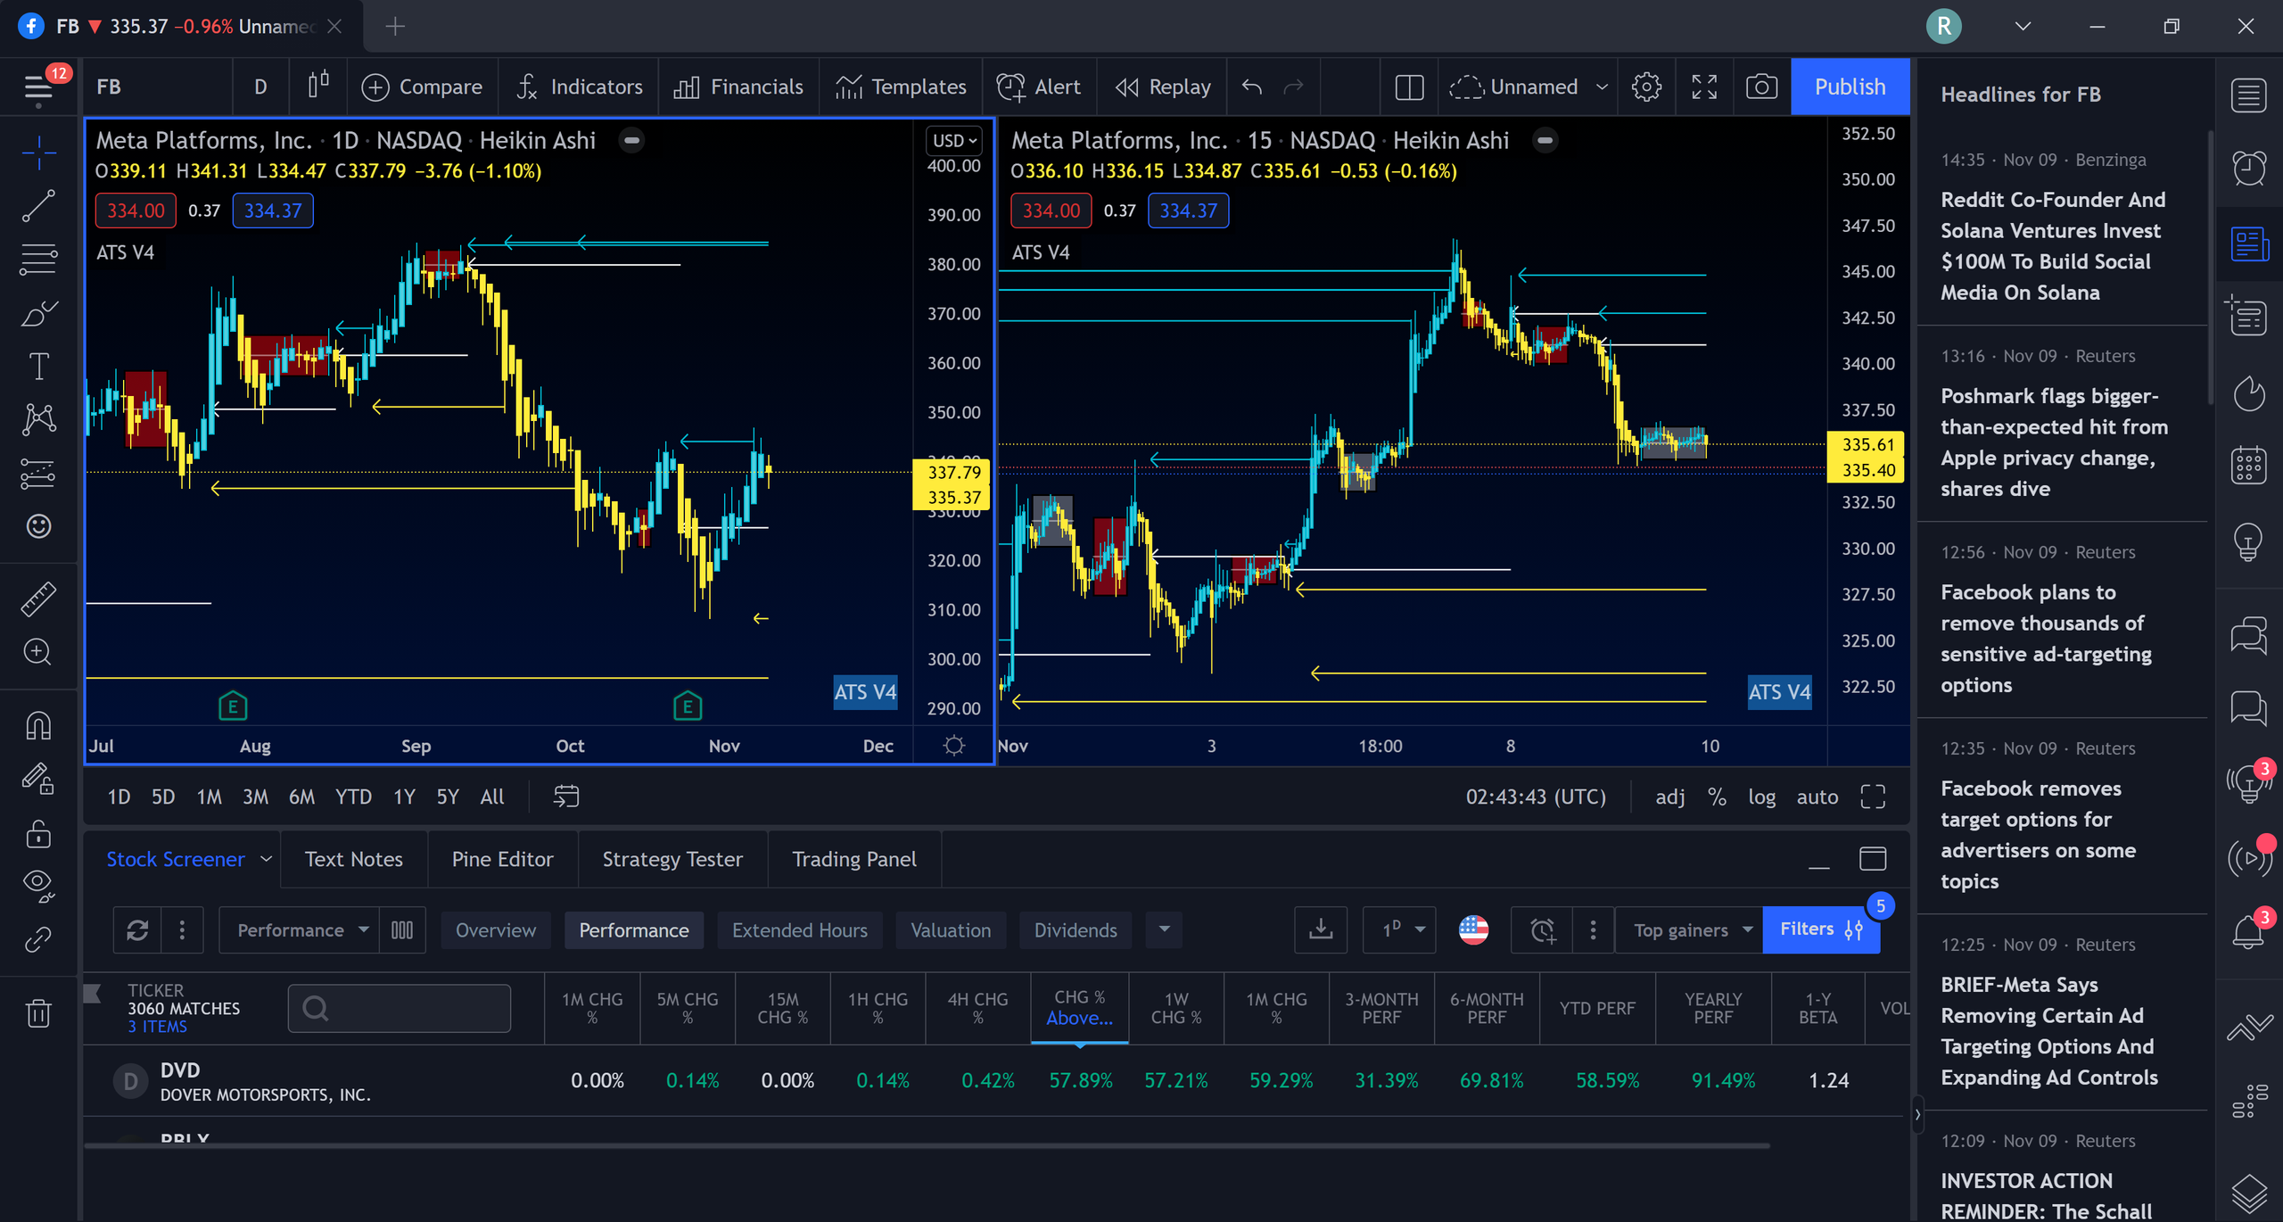
Task: Open chart settings gear icon
Action: [x=1646, y=87]
